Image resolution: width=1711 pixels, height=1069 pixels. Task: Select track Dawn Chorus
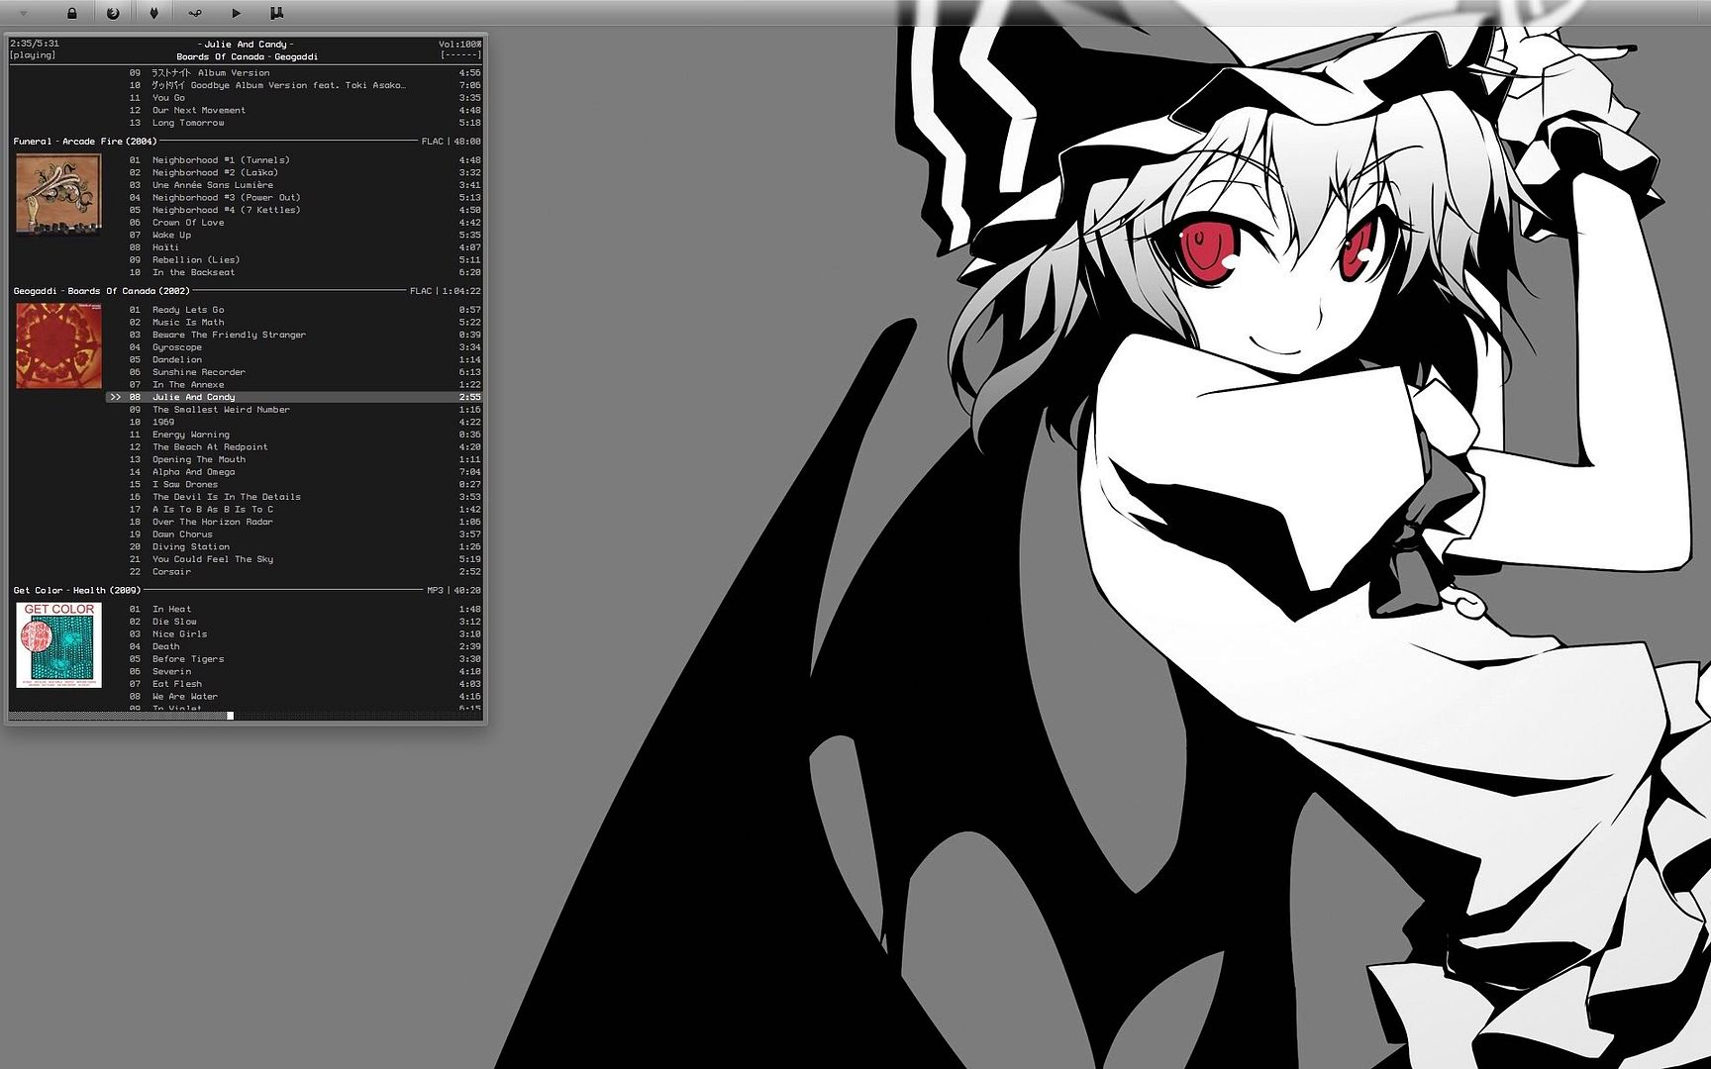294,534
